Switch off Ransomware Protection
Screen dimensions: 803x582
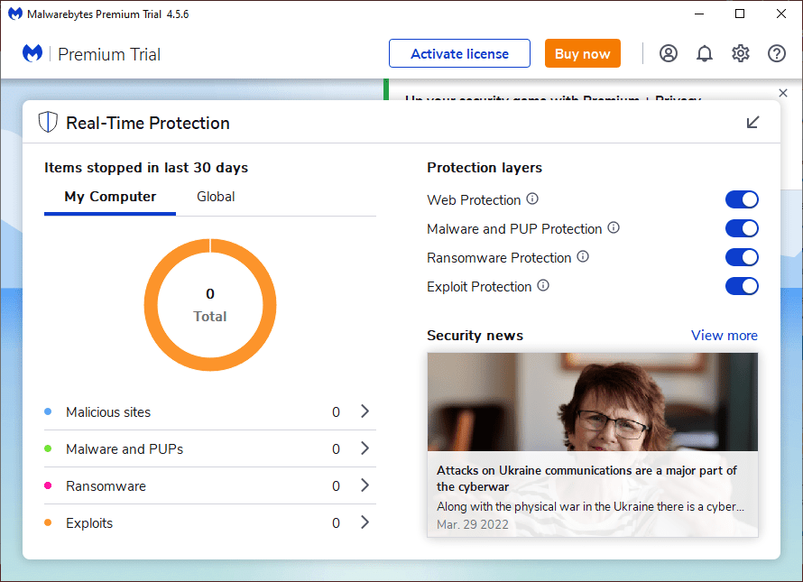tap(742, 257)
